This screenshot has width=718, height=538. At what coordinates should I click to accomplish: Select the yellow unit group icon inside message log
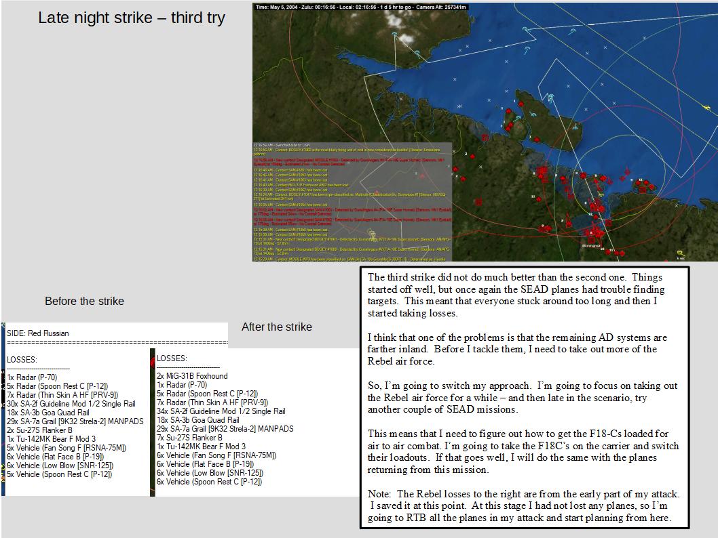pos(371,234)
